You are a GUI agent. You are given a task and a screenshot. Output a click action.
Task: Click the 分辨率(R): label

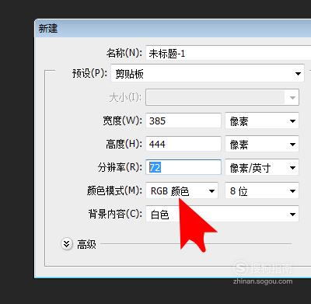pyautogui.click(x=120, y=167)
